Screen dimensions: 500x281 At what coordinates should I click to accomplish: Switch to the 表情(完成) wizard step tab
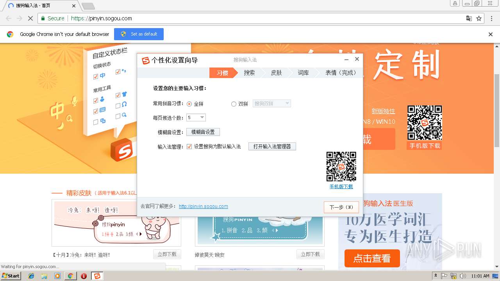point(341,73)
